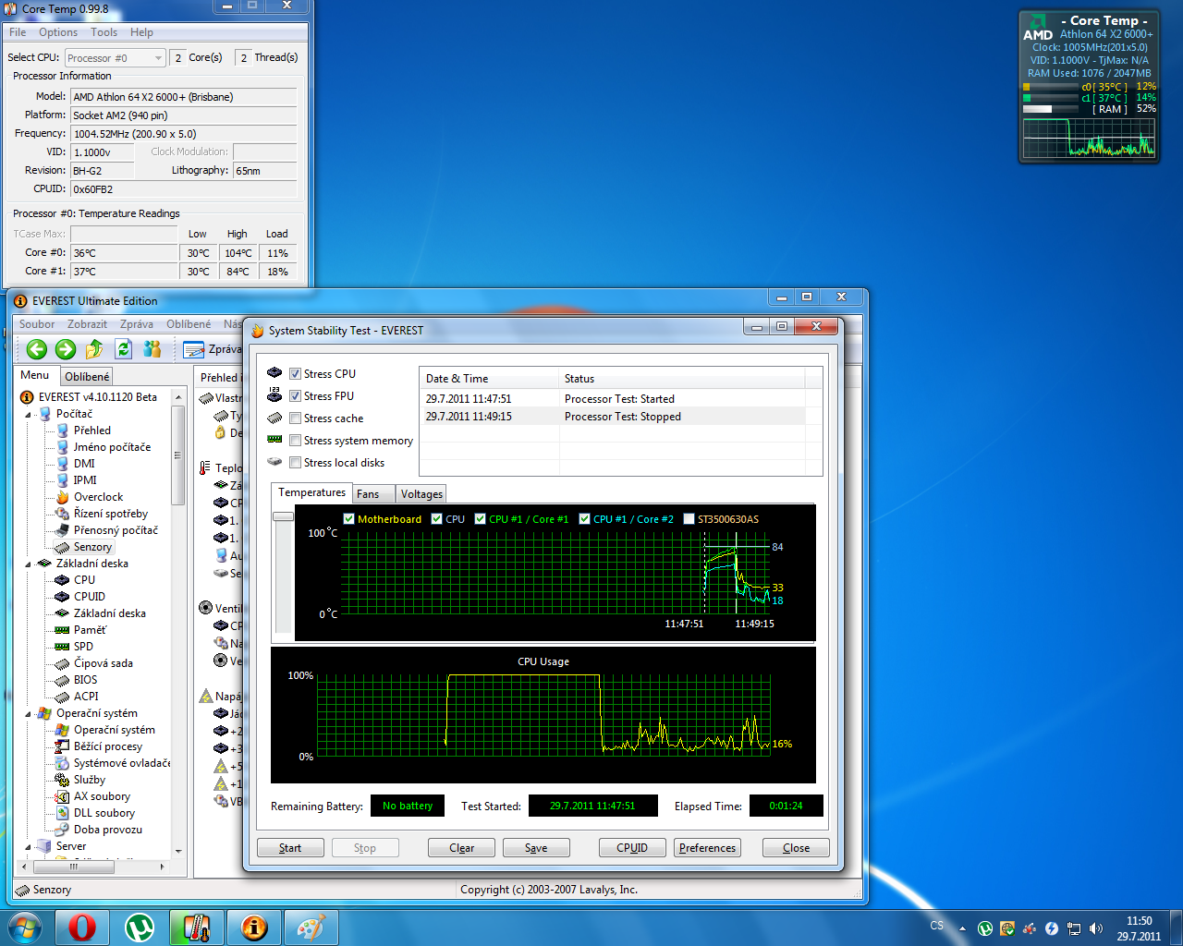Open Paint from the taskbar
This screenshot has width=1183, height=946.
coord(311,928)
